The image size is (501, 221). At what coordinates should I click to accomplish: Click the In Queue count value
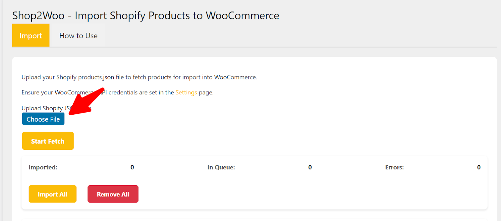310,167
